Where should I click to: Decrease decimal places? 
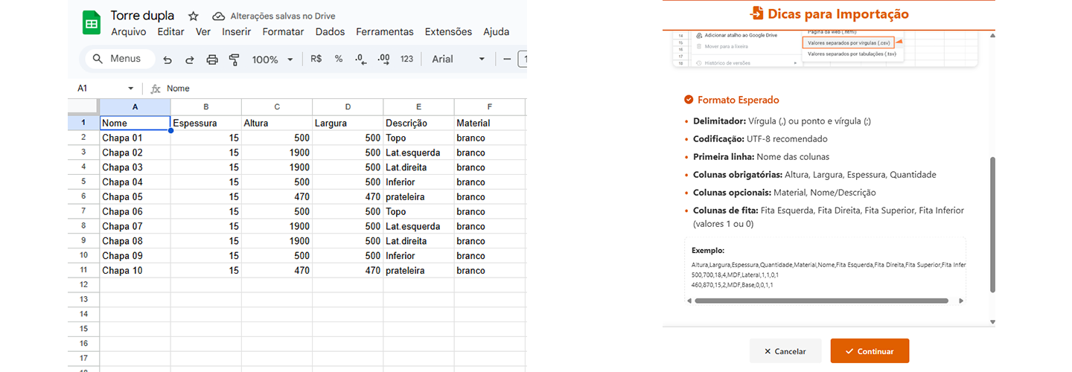(x=361, y=60)
